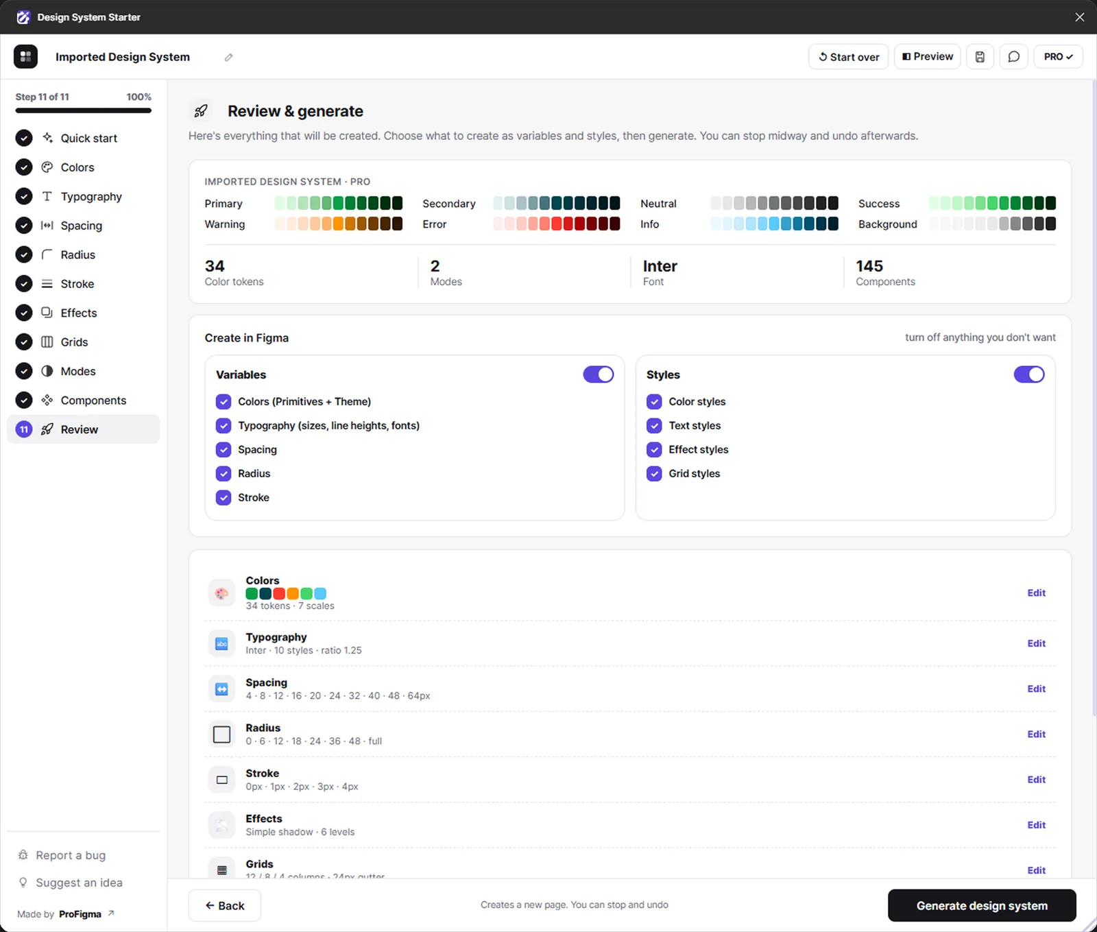Go to the Modes step in sidebar
Viewport: 1097px width, 932px height.
click(x=83, y=371)
